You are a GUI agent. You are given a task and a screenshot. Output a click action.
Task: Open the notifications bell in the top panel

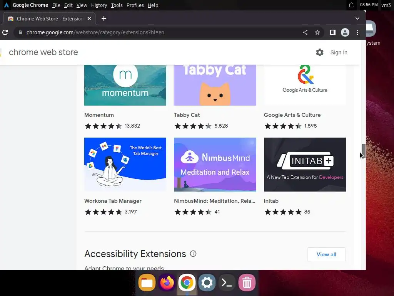coord(351,5)
